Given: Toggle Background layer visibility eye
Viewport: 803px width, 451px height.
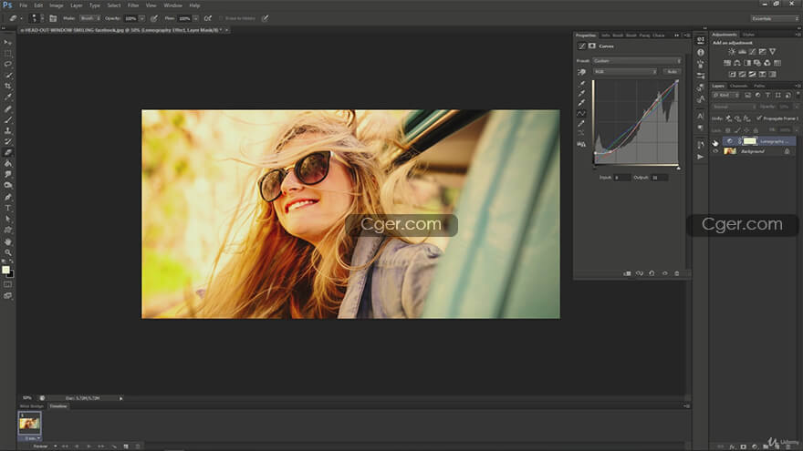Looking at the screenshot, I should pos(715,151).
